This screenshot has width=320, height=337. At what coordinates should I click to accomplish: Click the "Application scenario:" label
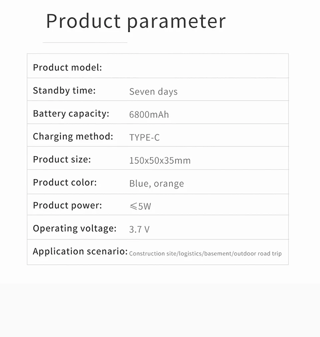coord(80,251)
